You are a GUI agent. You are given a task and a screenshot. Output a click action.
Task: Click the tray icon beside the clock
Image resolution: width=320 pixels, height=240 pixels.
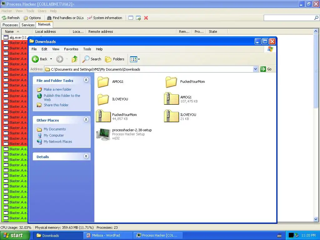297,236
